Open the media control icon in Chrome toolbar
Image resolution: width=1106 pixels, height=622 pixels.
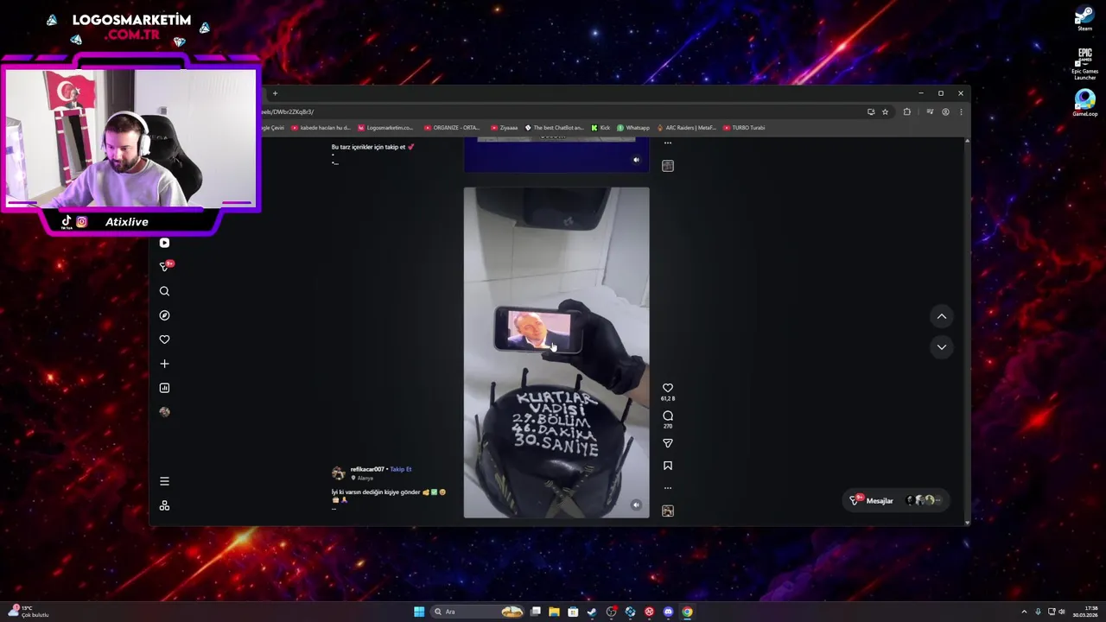930,111
